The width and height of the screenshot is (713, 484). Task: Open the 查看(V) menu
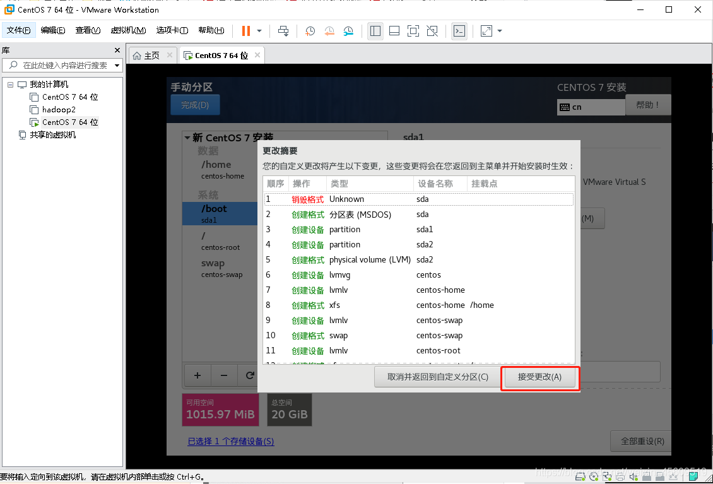click(x=88, y=30)
